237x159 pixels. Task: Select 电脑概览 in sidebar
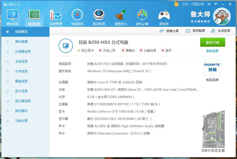26,32
